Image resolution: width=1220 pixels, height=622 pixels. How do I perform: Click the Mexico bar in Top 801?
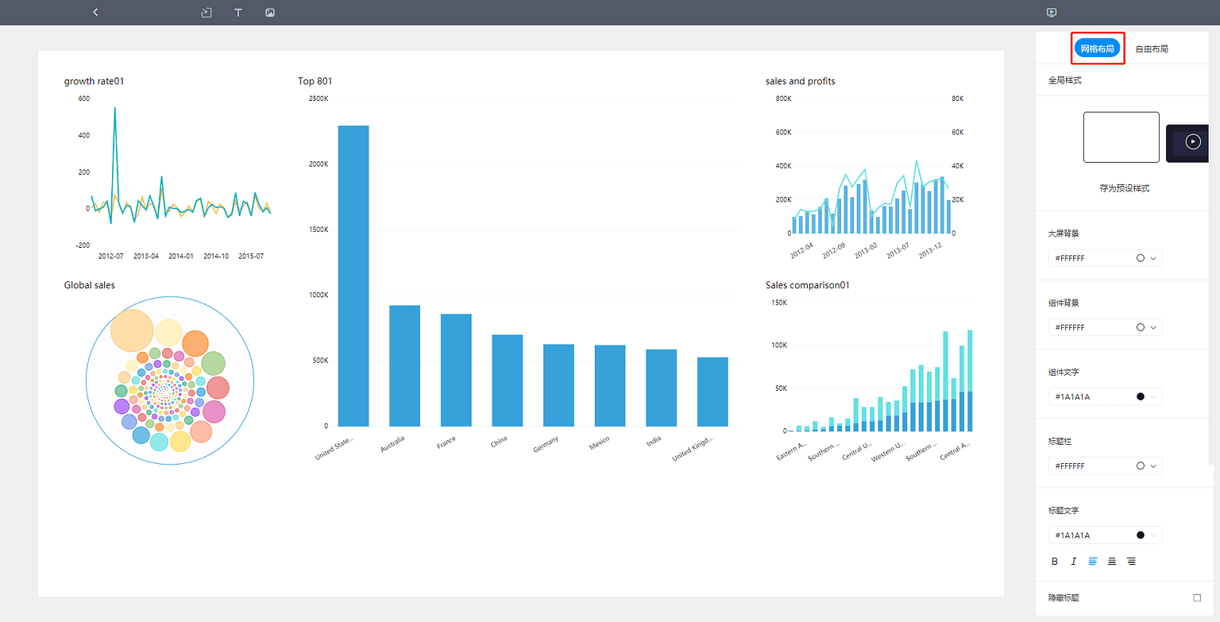click(610, 386)
